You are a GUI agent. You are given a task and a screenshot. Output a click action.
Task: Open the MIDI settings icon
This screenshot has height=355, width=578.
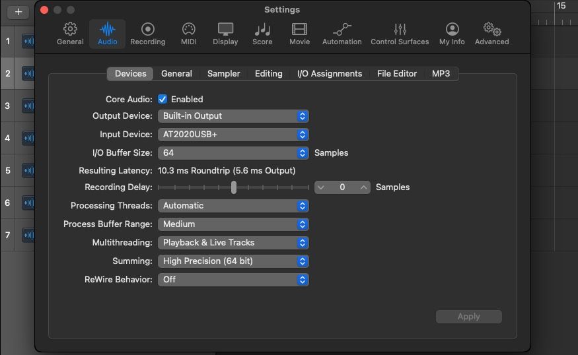[189, 29]
